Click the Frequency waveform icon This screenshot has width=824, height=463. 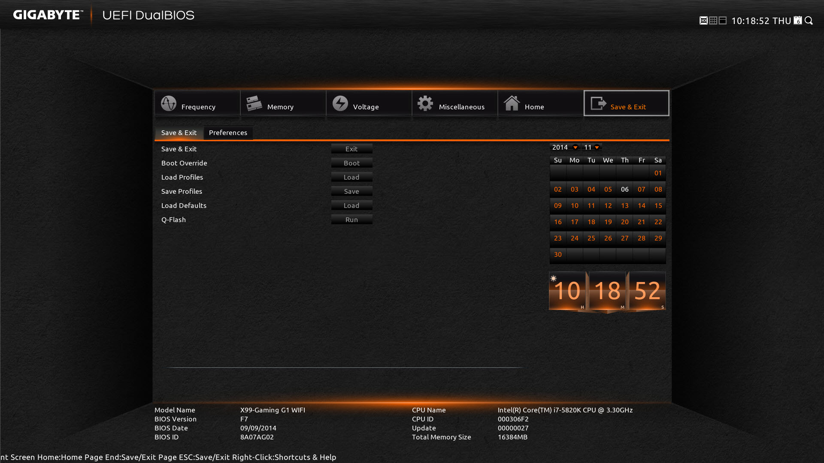pos(169,103)
